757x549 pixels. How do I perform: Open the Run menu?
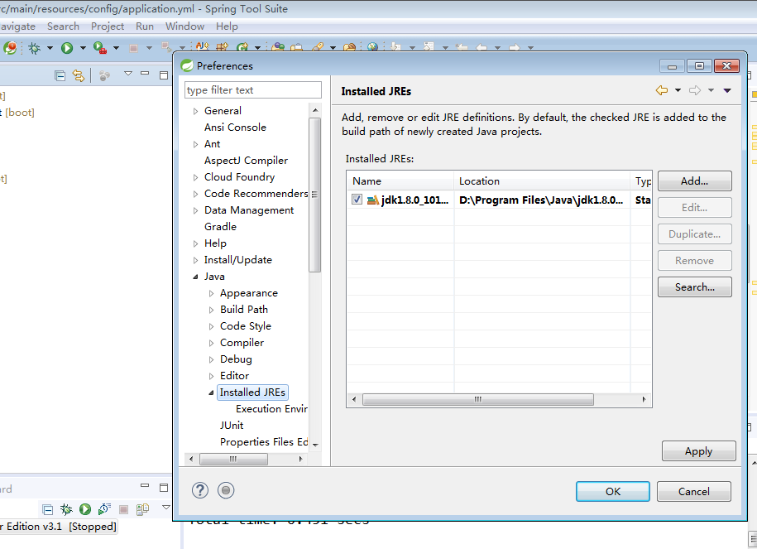(145, 26)
